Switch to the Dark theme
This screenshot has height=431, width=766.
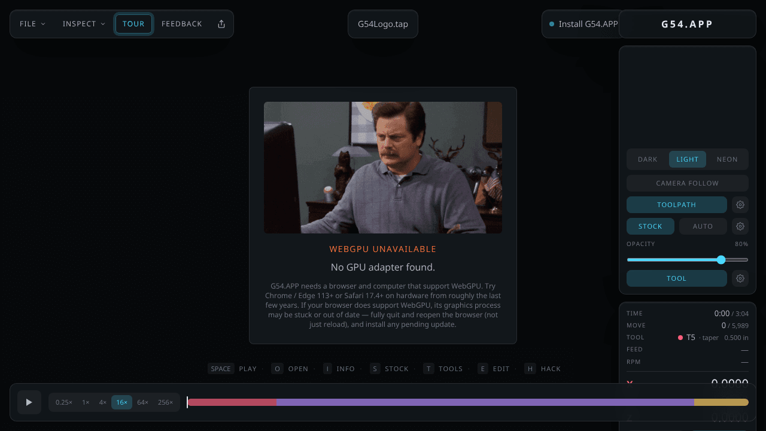tap(648, 159)
